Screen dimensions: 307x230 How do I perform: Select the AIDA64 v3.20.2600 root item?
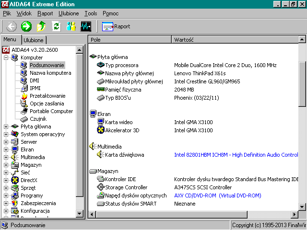click(x=35, y=50)
